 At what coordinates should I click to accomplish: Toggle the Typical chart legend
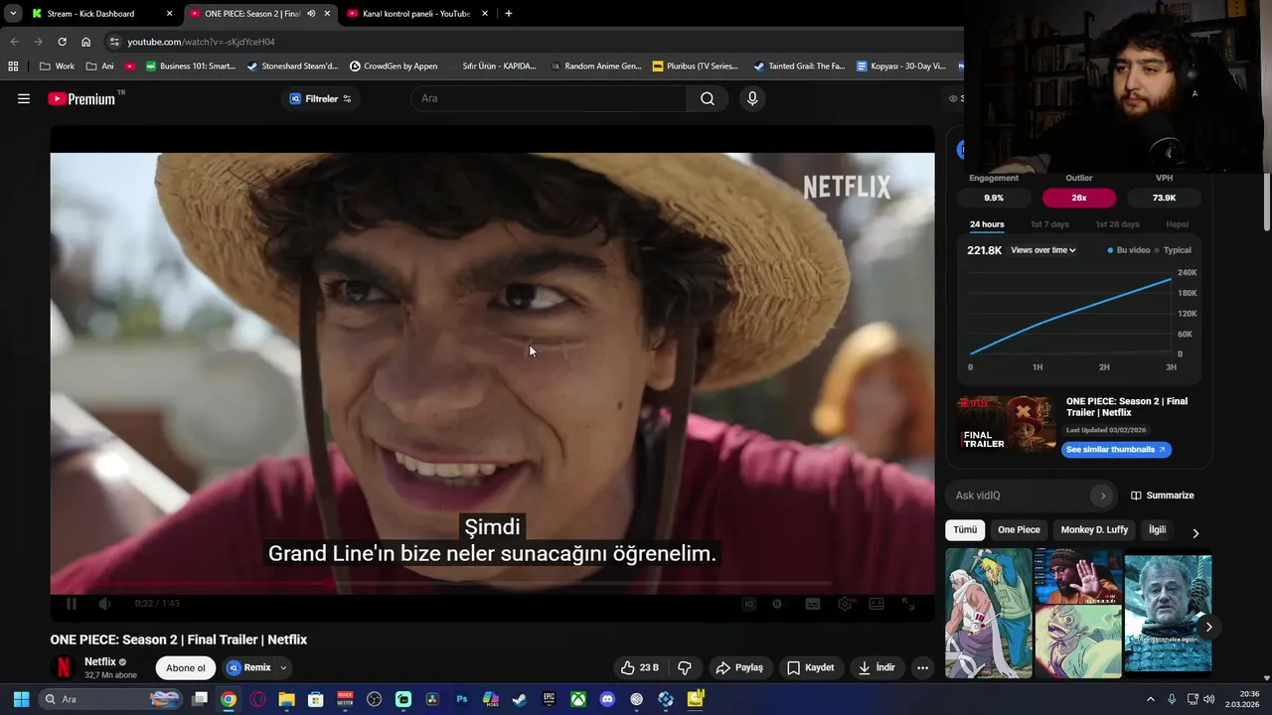pyautogui.click(x=1174, y=250)
